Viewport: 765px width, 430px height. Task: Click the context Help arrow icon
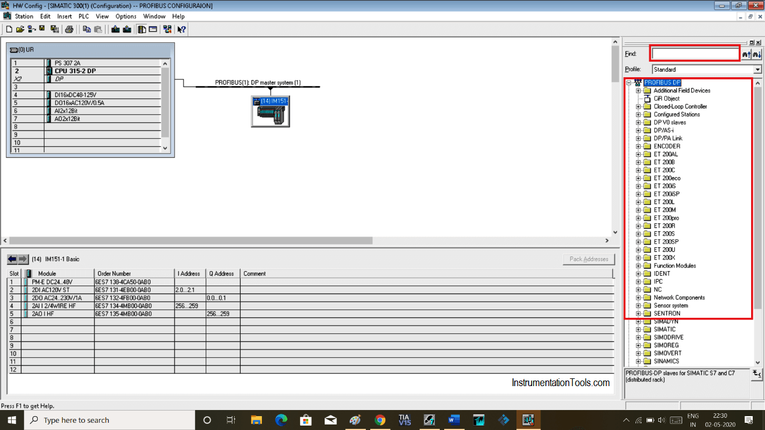click(181, 29)
